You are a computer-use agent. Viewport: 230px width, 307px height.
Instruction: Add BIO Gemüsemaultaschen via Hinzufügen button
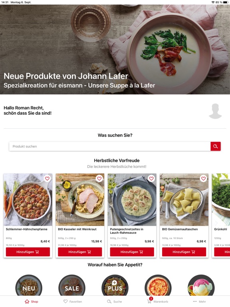pos(184,252)
